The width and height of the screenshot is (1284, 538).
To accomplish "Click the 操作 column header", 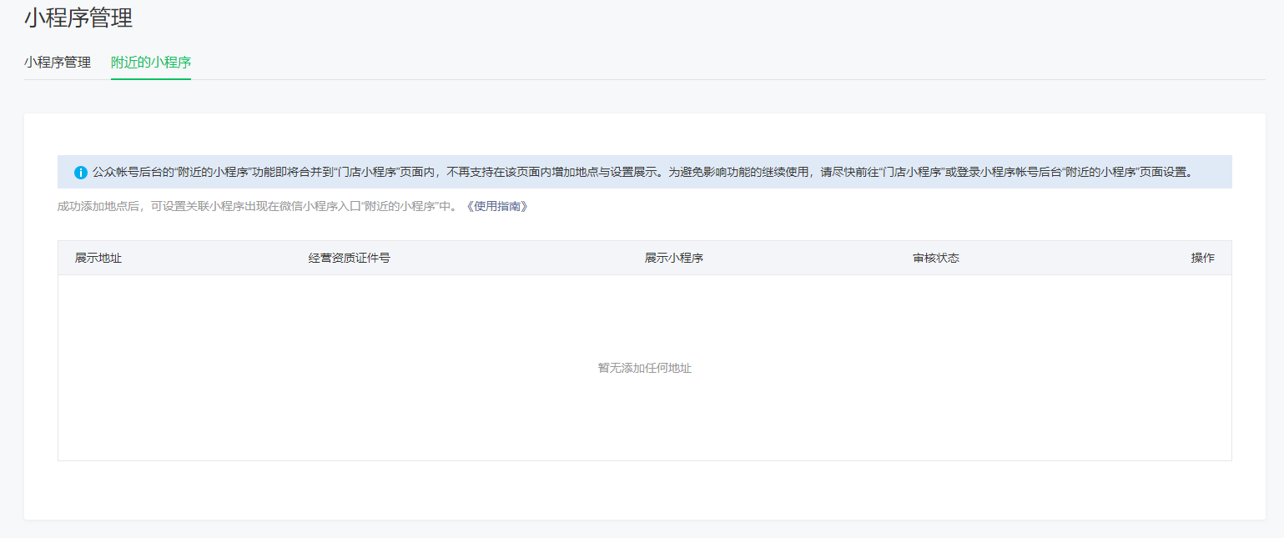I will point(1204,258).
